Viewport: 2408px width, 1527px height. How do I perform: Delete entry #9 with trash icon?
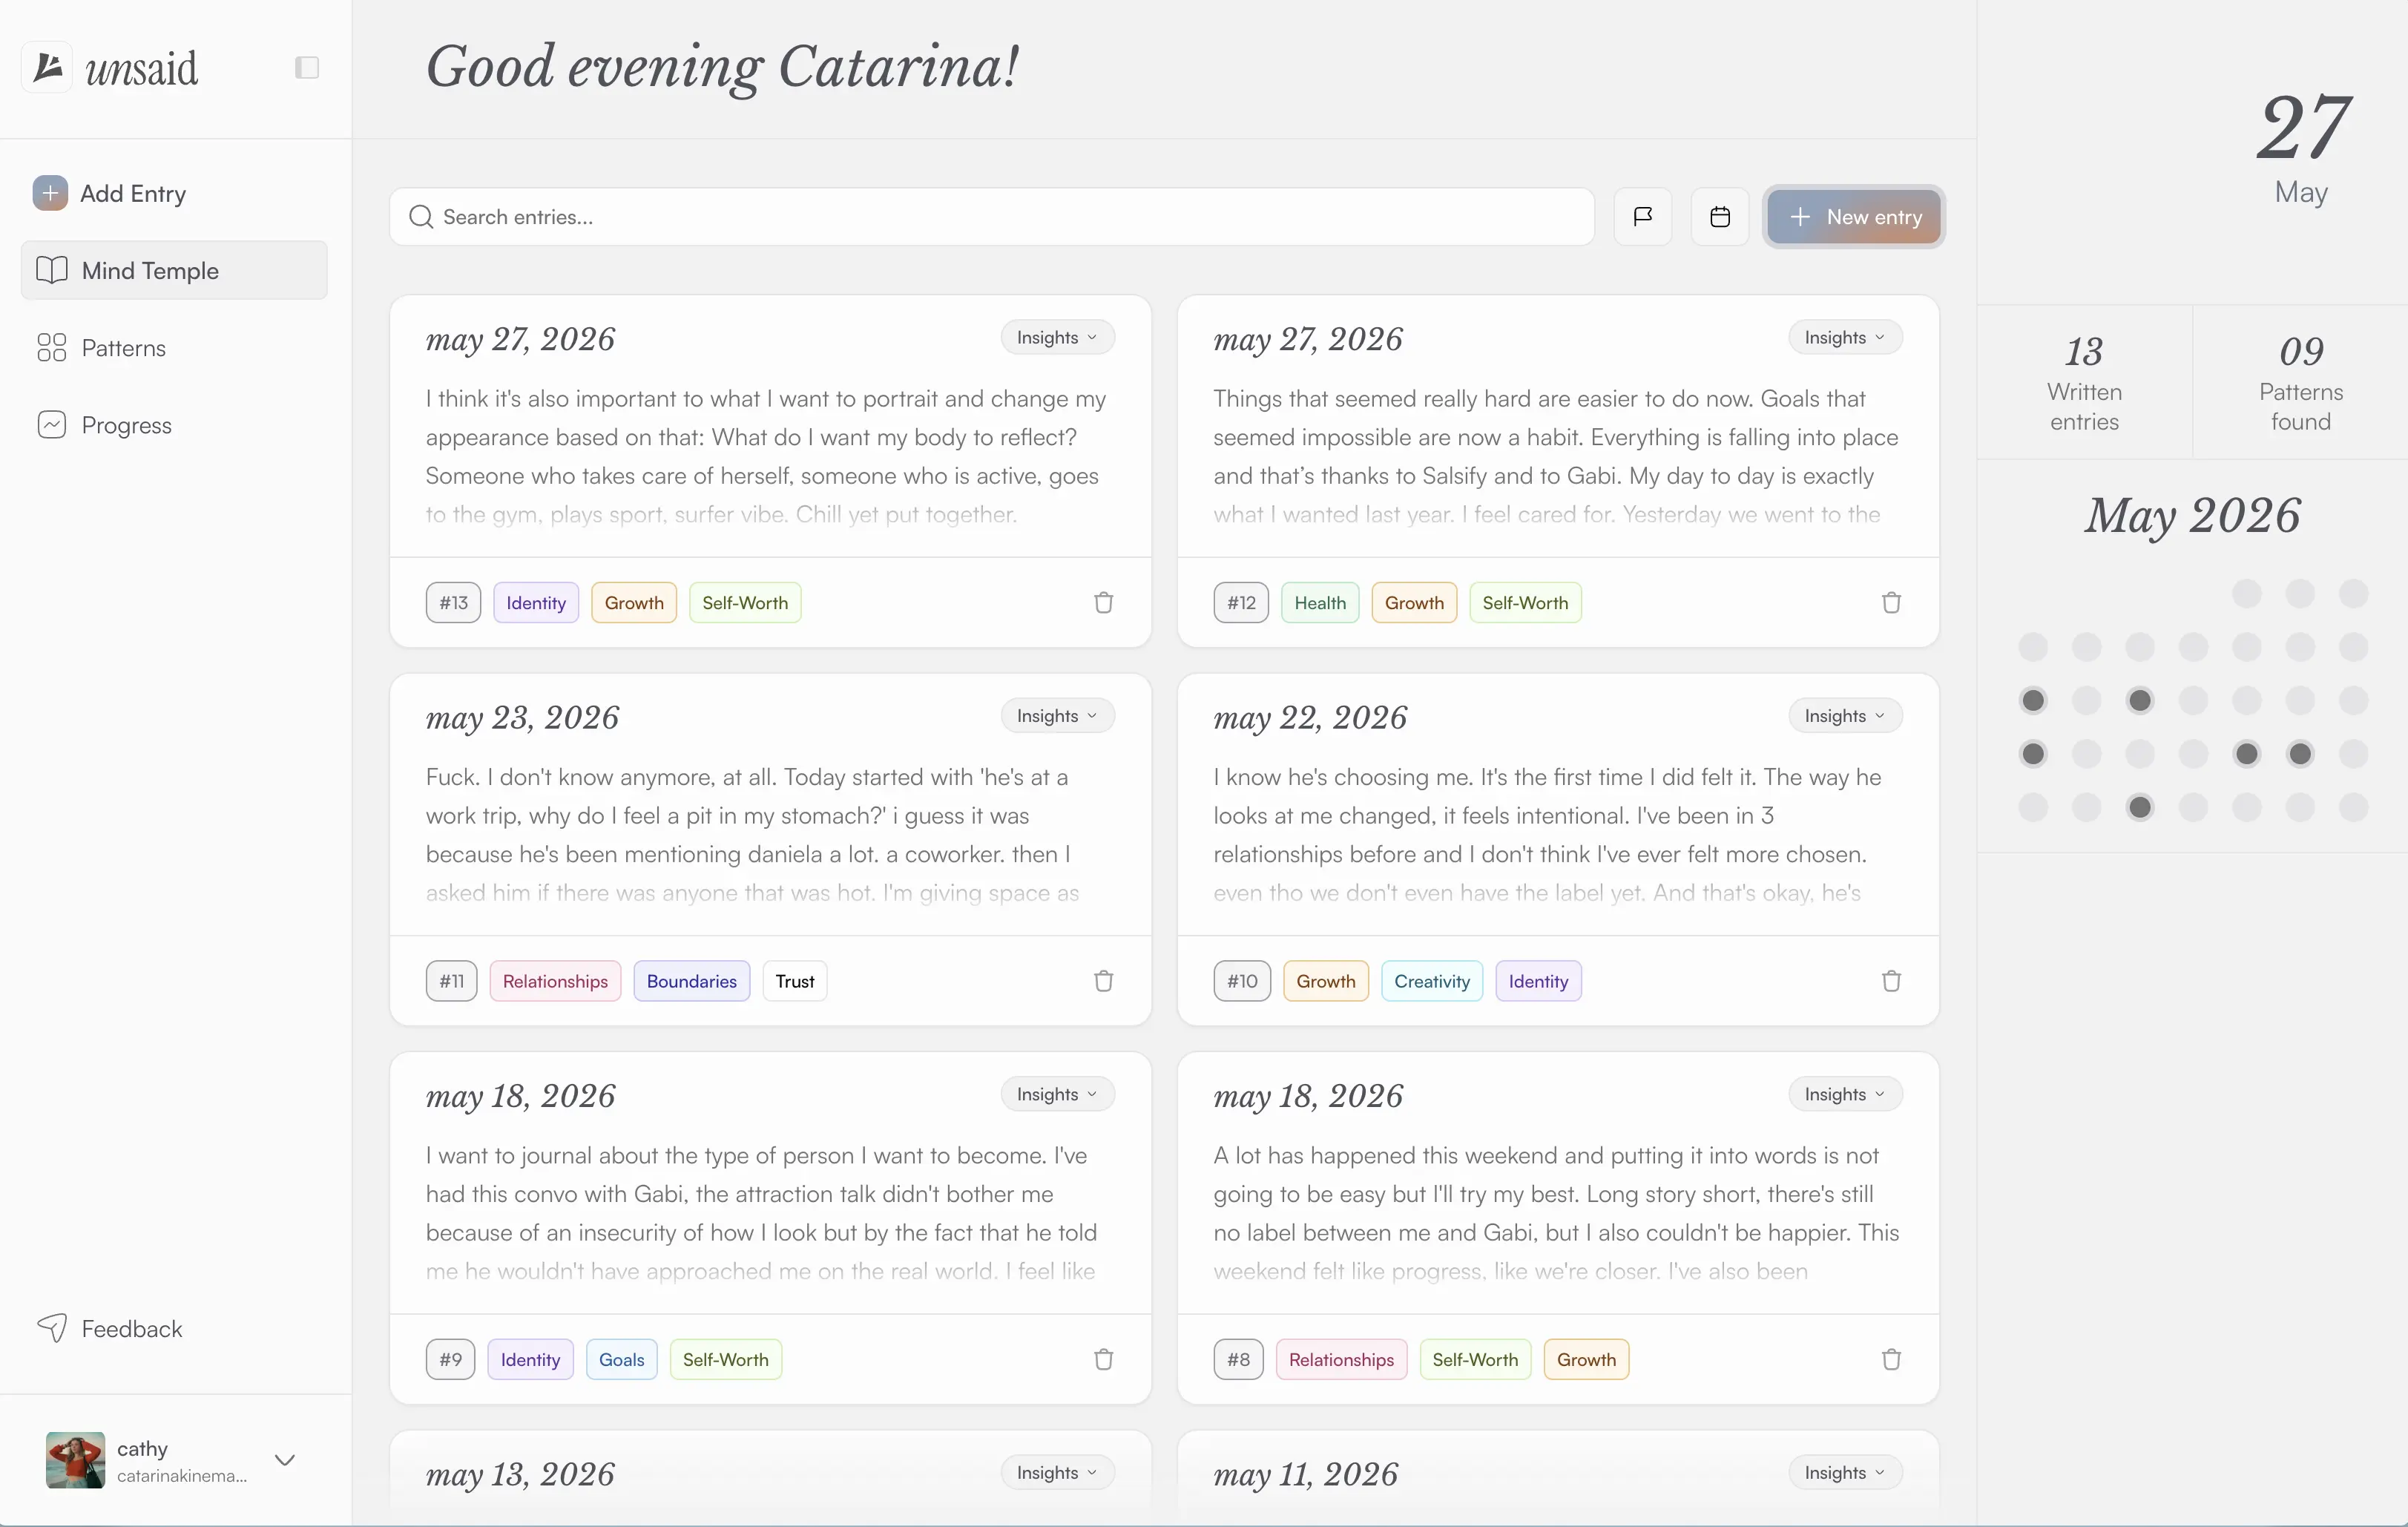click(1103, 1359)
